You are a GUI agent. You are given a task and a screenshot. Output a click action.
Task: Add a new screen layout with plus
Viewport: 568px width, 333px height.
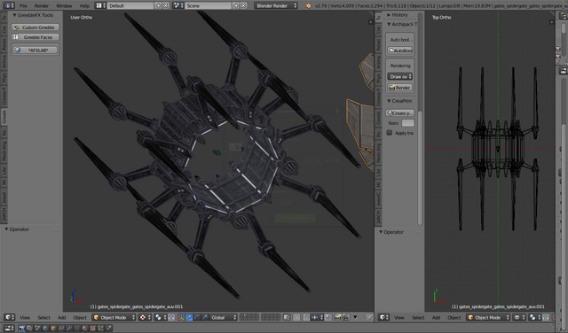pos(158,5)
